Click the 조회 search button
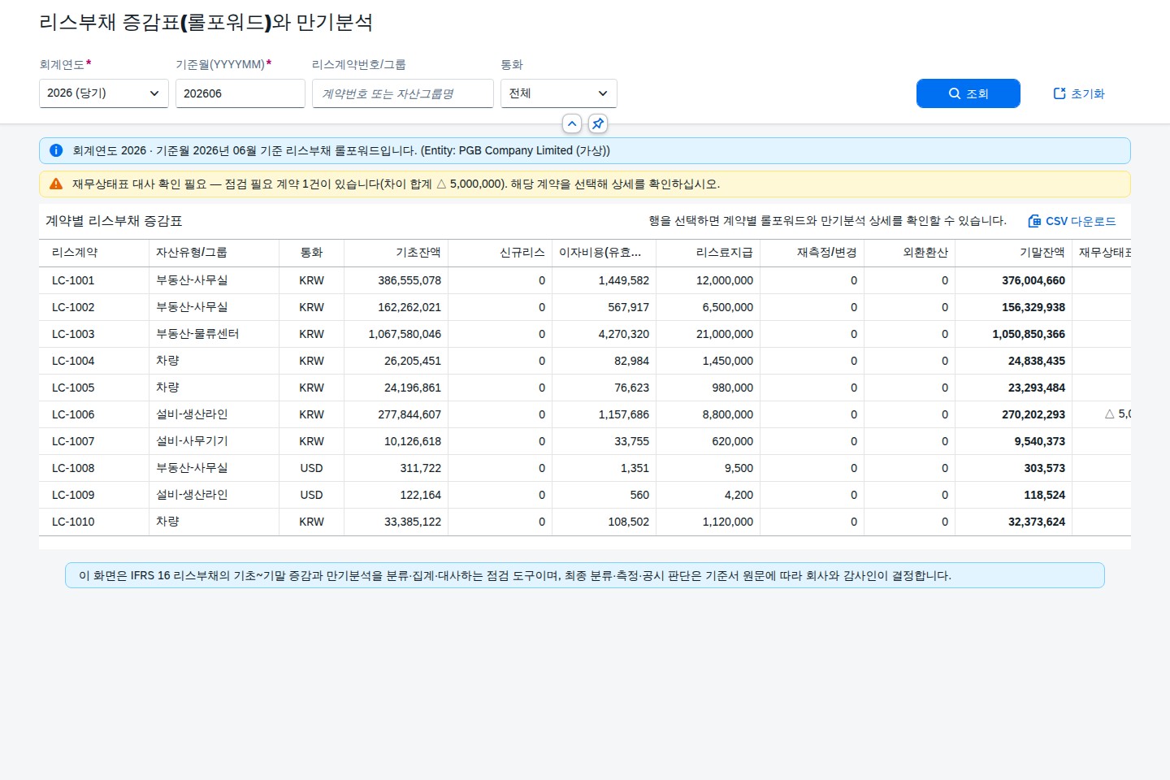1170x780 pixels. (968, 93)
